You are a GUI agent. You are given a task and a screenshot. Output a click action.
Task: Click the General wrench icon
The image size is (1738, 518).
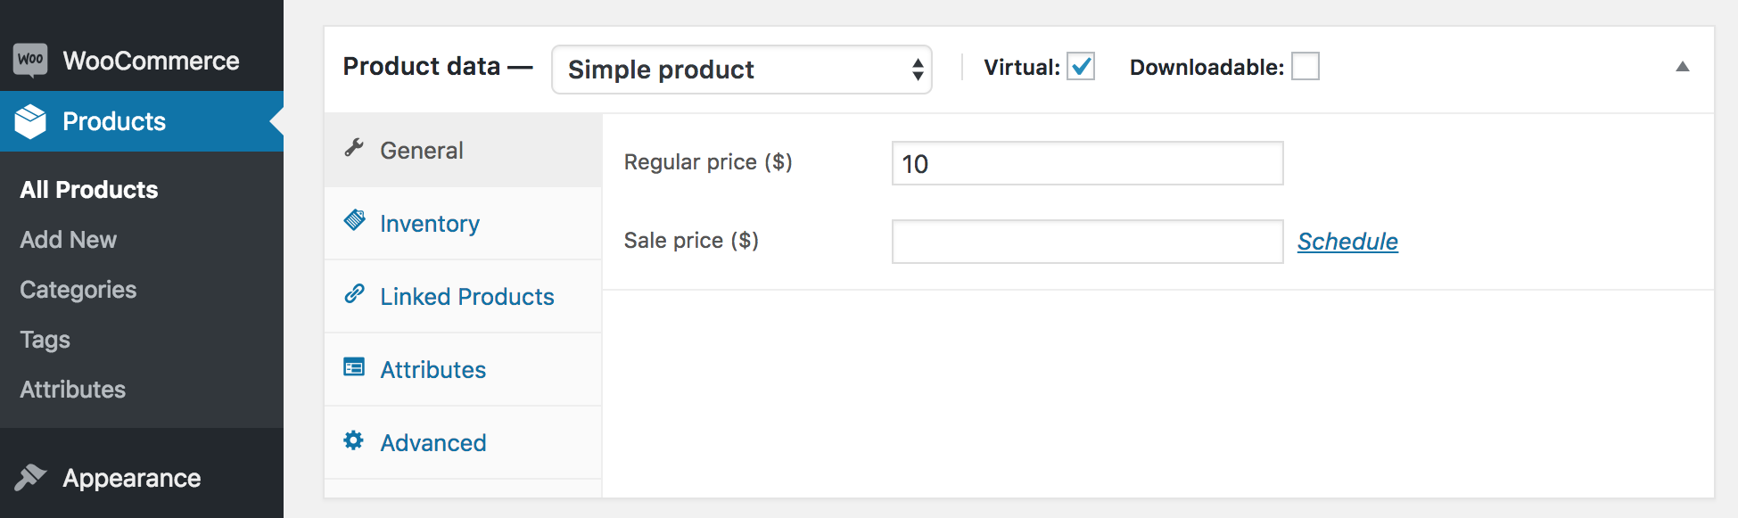pyautogui.click(x=355, y=148)
